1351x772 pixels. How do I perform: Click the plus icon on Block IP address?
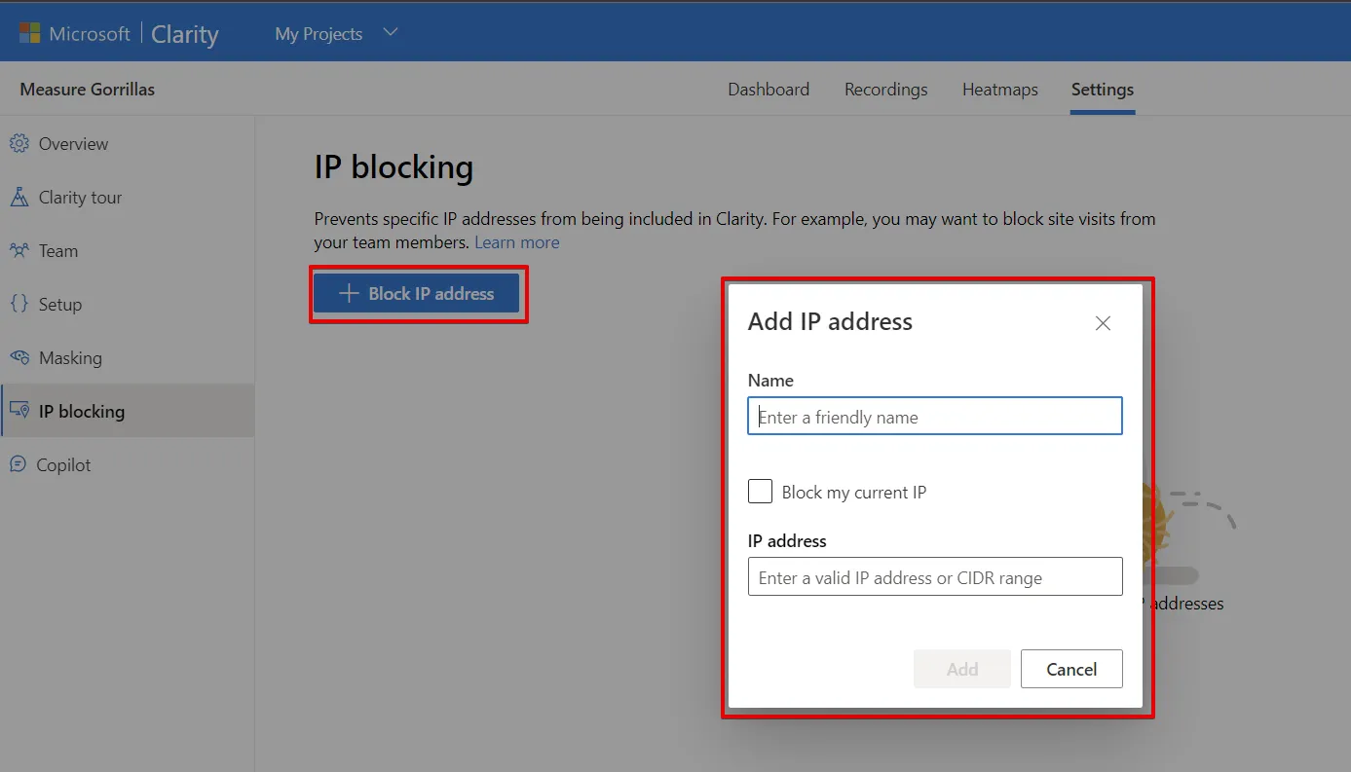pyautogui.click(x=348, y=293)
